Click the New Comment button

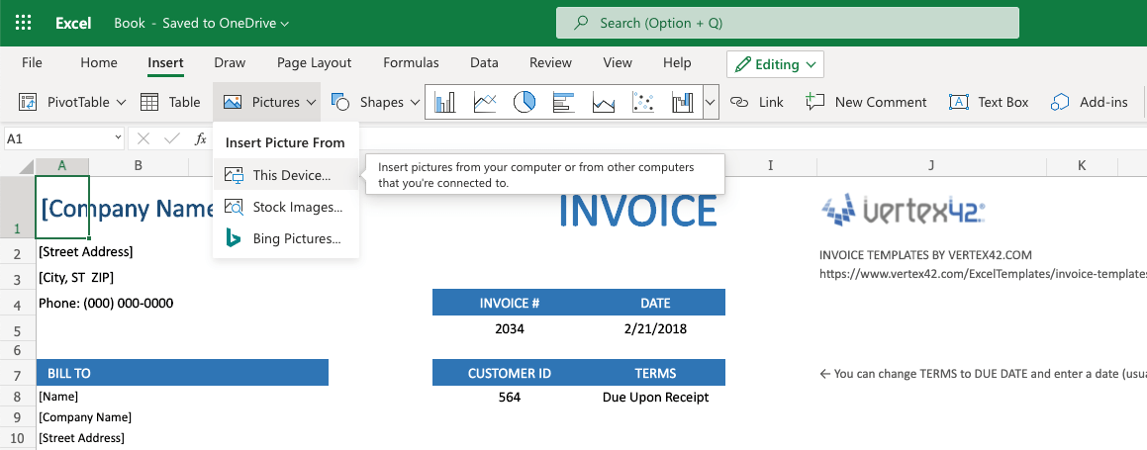coord(867,102)
